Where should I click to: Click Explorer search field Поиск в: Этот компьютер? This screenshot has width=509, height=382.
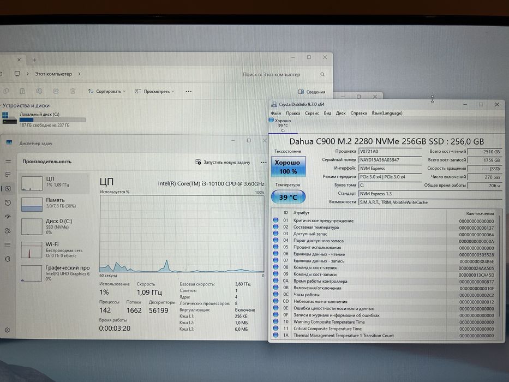[283, 74]
